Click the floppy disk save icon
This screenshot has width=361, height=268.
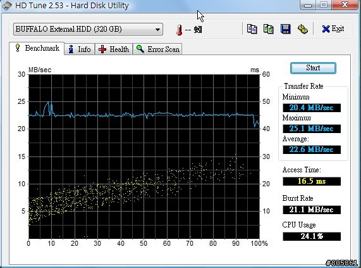pos(286,29)
